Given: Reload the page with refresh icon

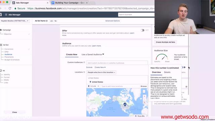Looking at the screenshot, I should (10, 8).
